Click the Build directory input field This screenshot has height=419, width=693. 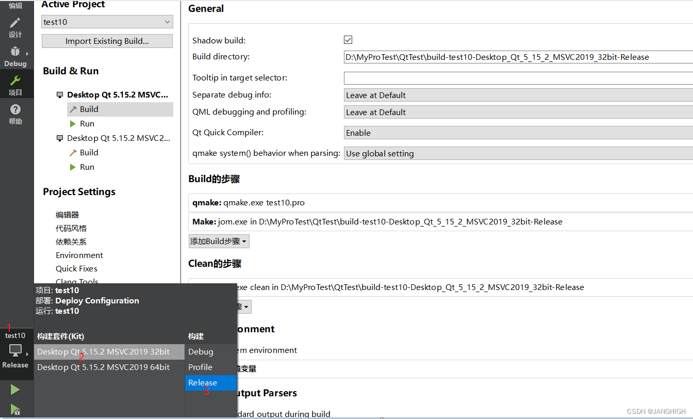pyautogui.click(x=518, y=57)
